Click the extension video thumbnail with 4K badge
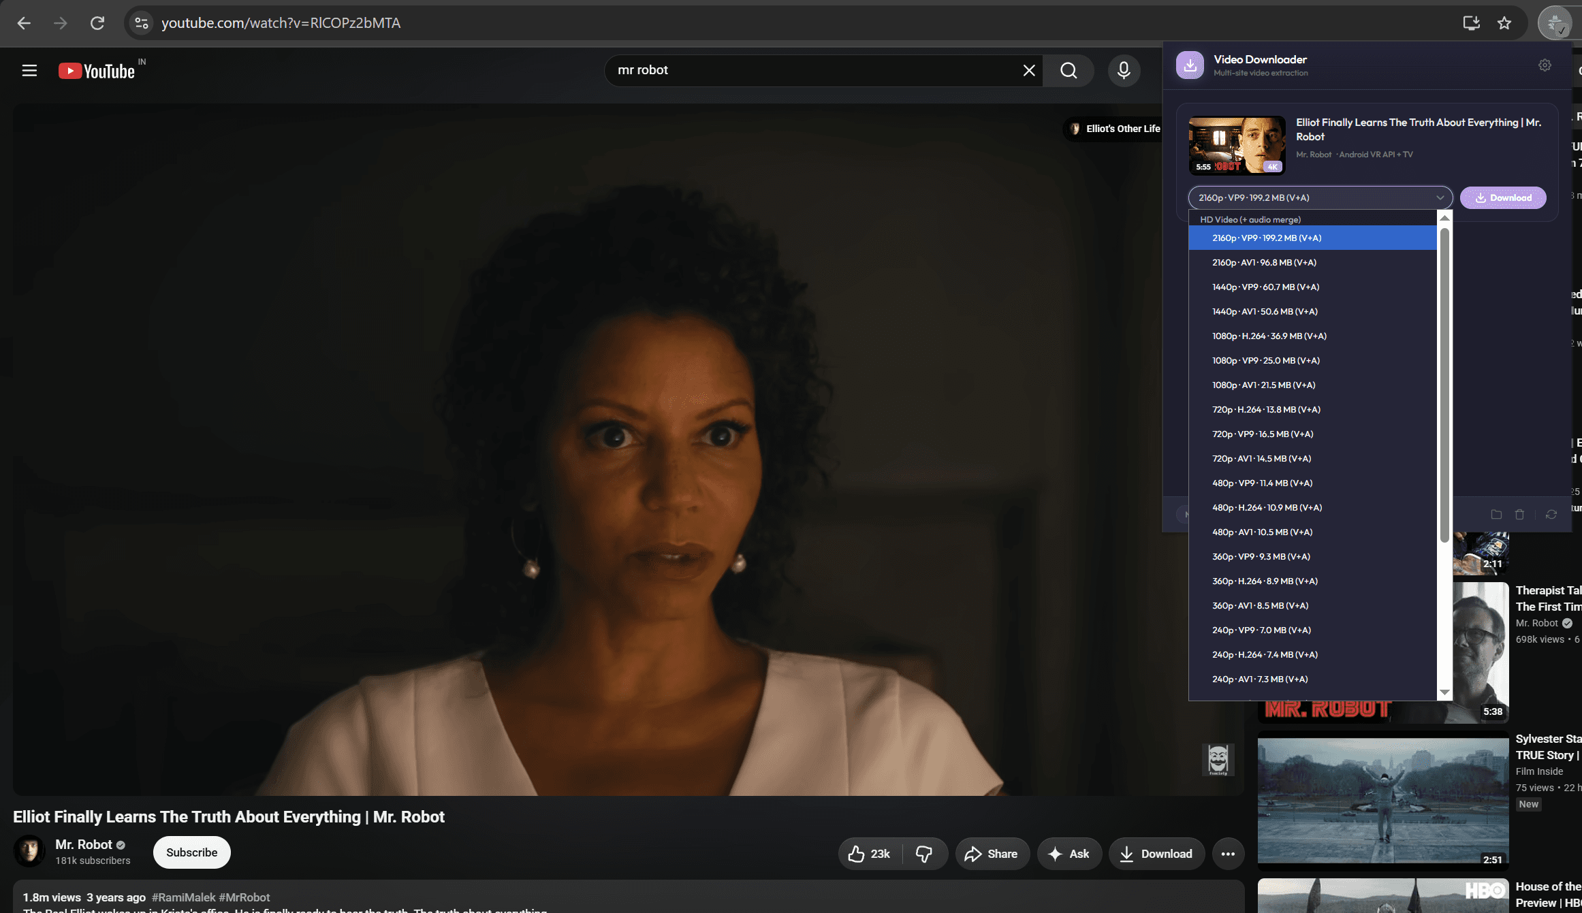 (1237, 145)
